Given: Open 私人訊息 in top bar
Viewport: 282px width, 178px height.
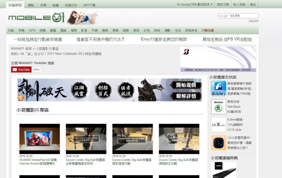Looking at the screenshot, I should (239, 4).
